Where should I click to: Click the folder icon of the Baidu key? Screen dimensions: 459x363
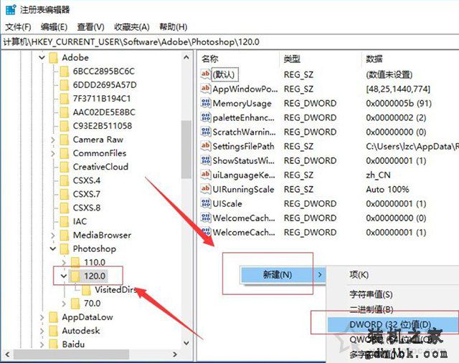pyautogui.click(x=53, y=344)
